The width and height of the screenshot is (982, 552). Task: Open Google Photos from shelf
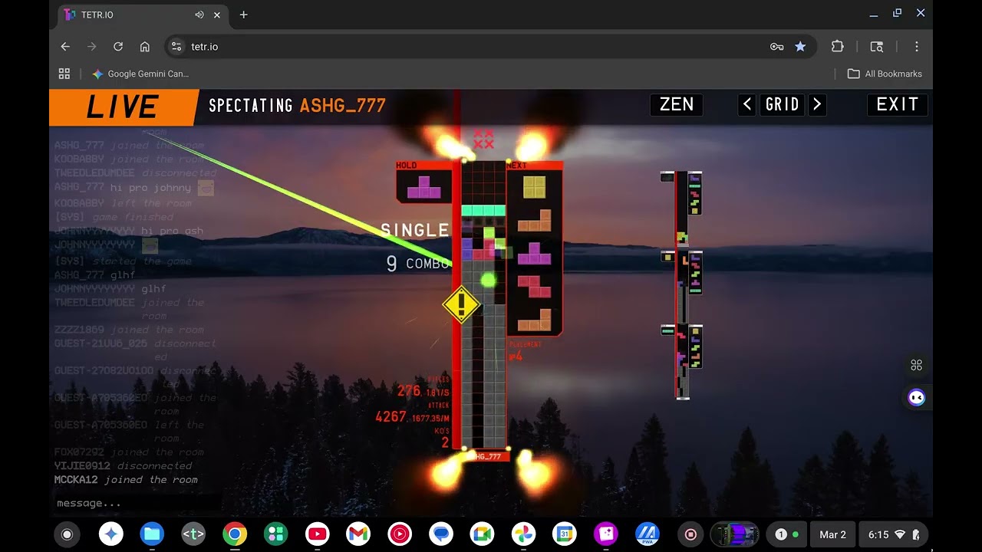click(x=524, y=534)
